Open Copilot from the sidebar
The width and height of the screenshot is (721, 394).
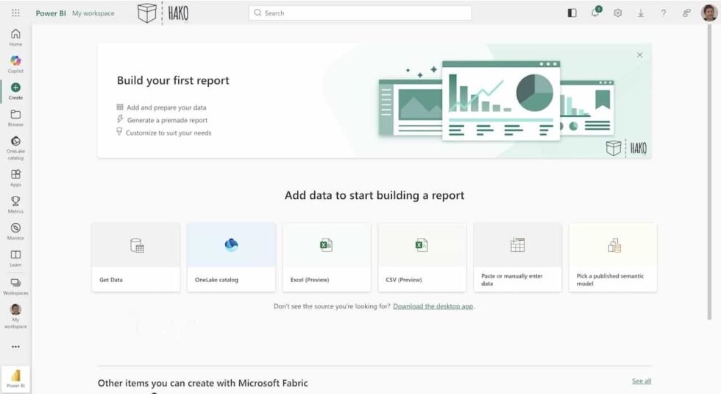(x=15, y=64)
